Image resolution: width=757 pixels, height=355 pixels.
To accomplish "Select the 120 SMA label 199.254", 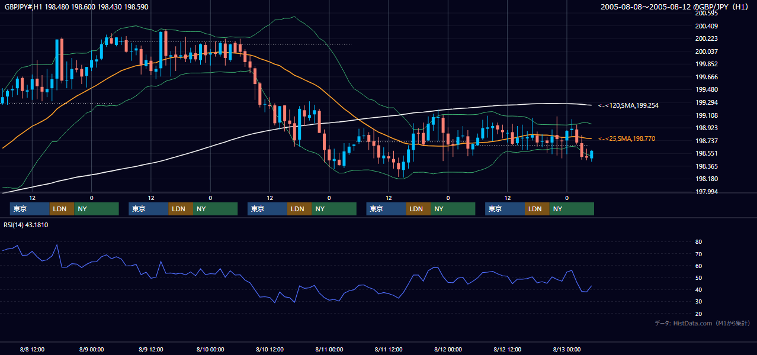I will [628, 105].
